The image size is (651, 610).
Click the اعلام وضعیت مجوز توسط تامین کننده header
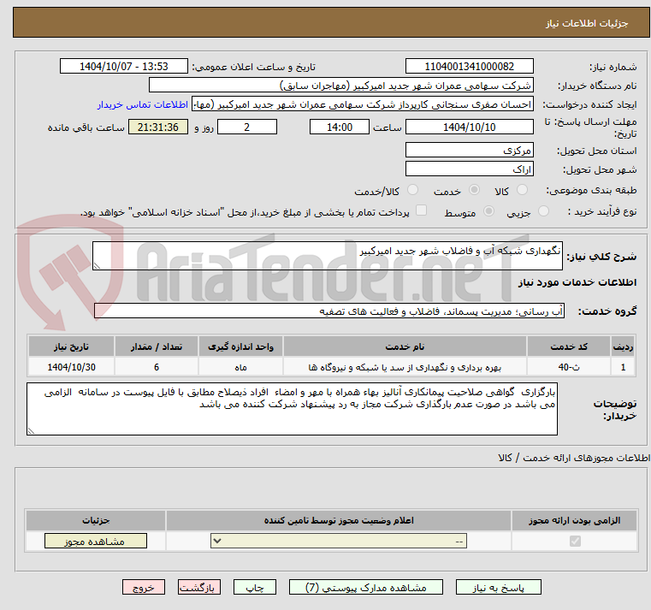pos(339,520)
